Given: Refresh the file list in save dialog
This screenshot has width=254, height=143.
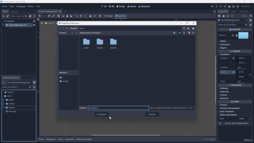Looking at the screenshot, I should click(184, 28).
